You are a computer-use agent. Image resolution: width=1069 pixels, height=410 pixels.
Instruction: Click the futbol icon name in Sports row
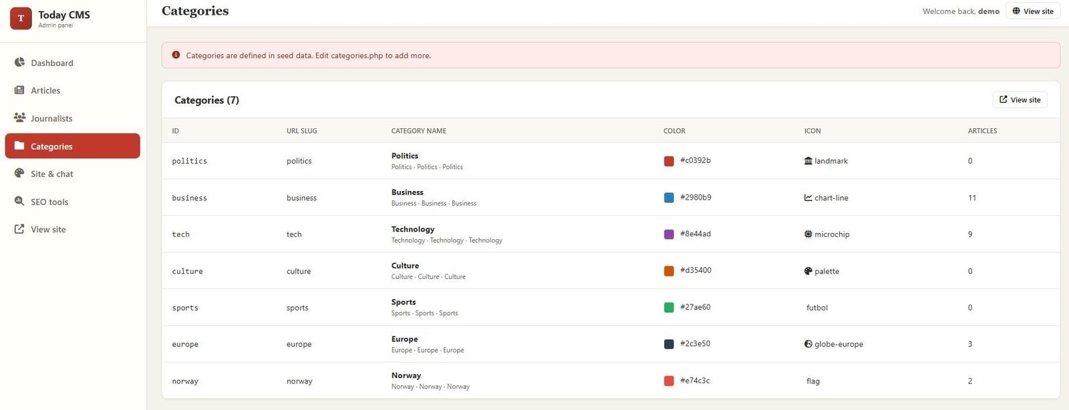pos(817,308)
